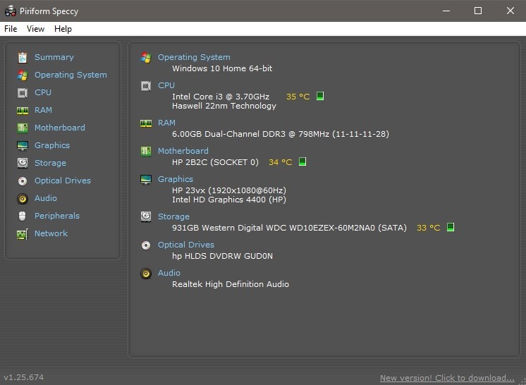Click the Operating System heading link in summary

(x=194, y=57)
